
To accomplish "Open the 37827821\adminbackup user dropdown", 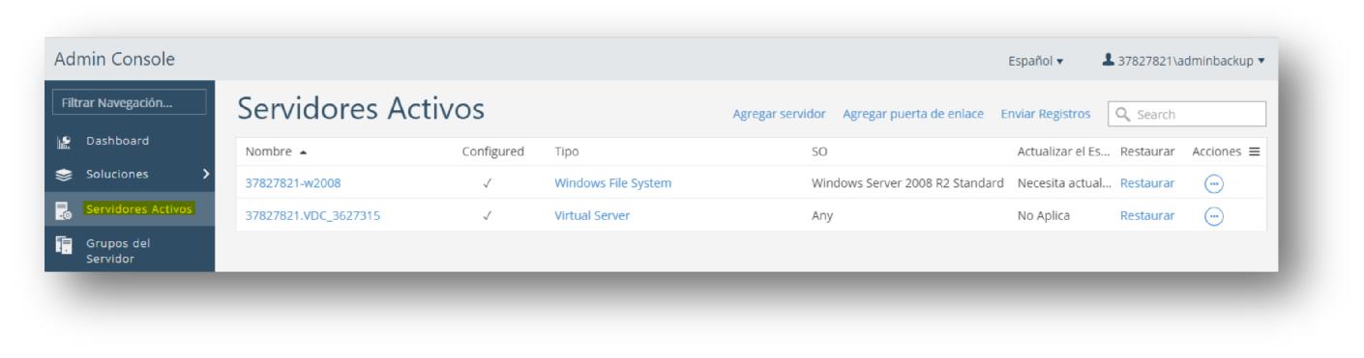I will (x=1184, y=61).
